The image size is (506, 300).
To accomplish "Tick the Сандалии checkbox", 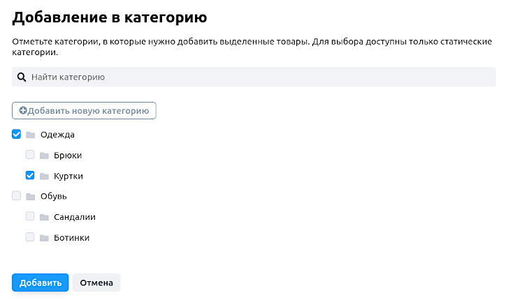I will [x=30, y=216].
